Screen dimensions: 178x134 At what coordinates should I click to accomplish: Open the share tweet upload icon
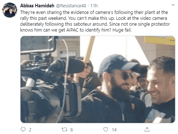click(147, 130)
